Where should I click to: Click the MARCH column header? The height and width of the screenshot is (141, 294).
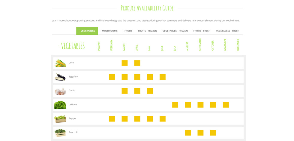(124, 47)
